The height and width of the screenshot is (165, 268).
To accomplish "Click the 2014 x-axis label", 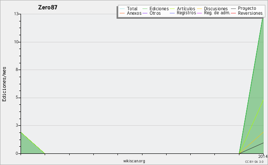I will point(263,156).
